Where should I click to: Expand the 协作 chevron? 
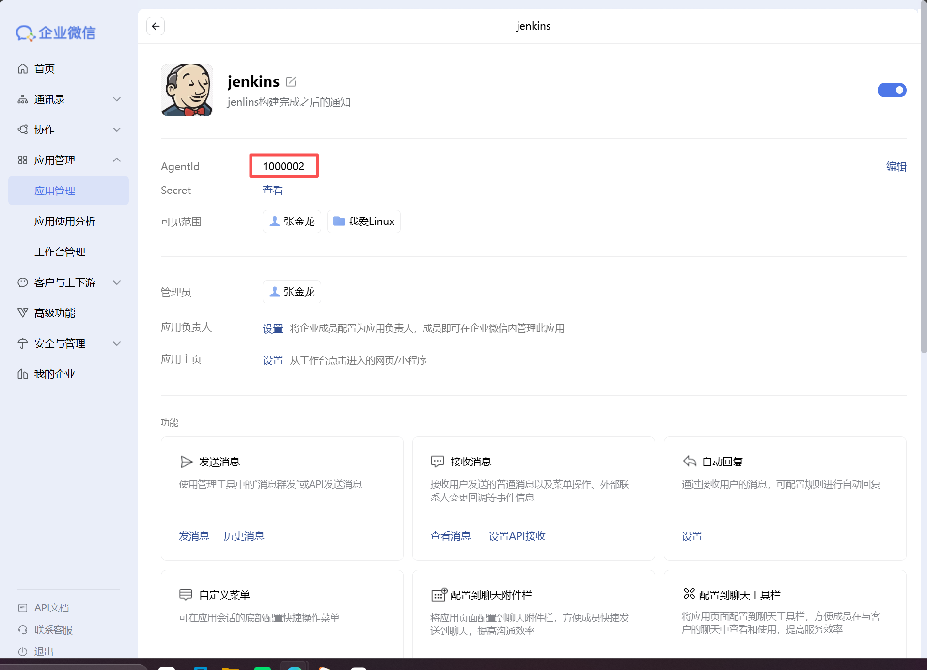point(117,129)
